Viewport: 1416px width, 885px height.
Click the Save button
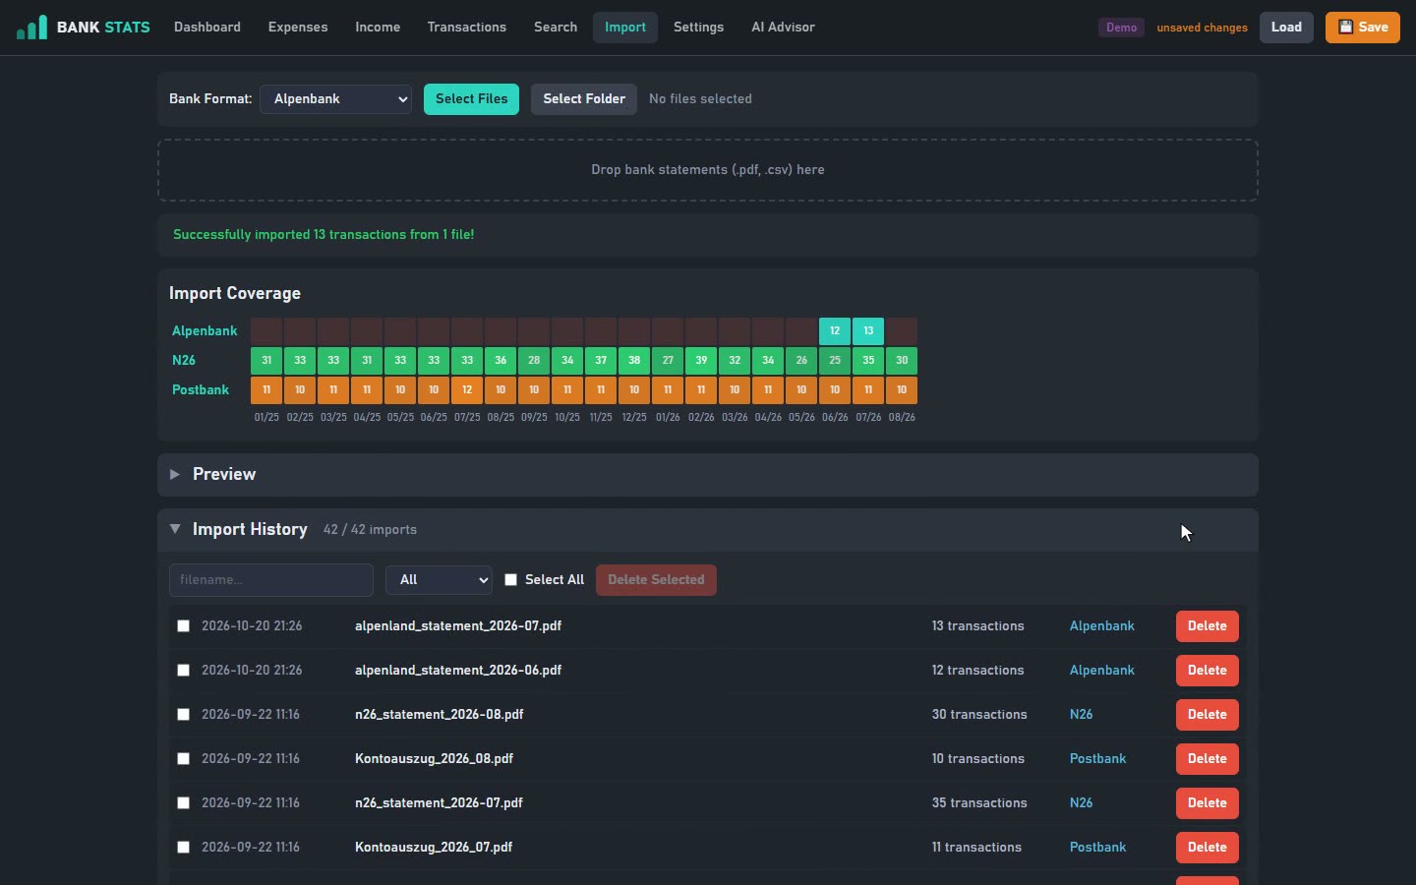click(x=1363, y=28)
